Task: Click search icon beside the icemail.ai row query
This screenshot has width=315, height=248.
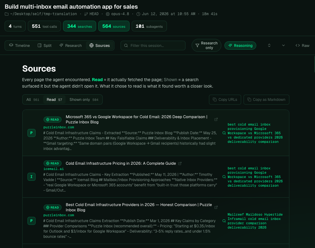Action: 224,177
